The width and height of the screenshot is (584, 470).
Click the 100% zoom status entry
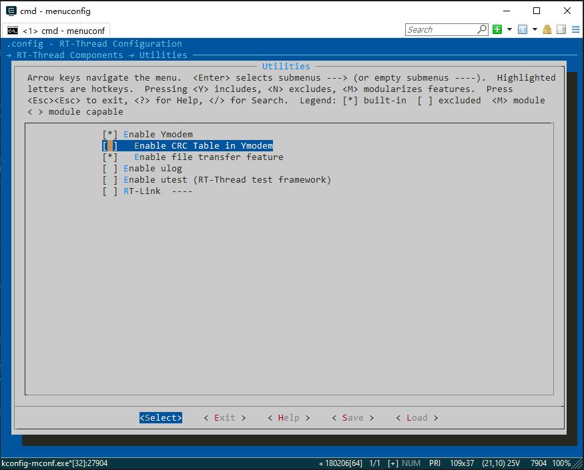point(561,463)
